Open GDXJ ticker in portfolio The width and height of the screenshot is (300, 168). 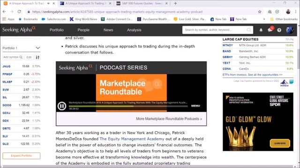tap(6, 113)
